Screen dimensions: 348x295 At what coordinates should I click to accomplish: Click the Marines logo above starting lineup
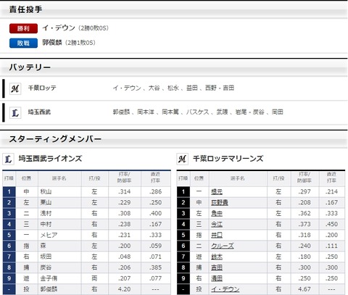[x=182, y=159]
